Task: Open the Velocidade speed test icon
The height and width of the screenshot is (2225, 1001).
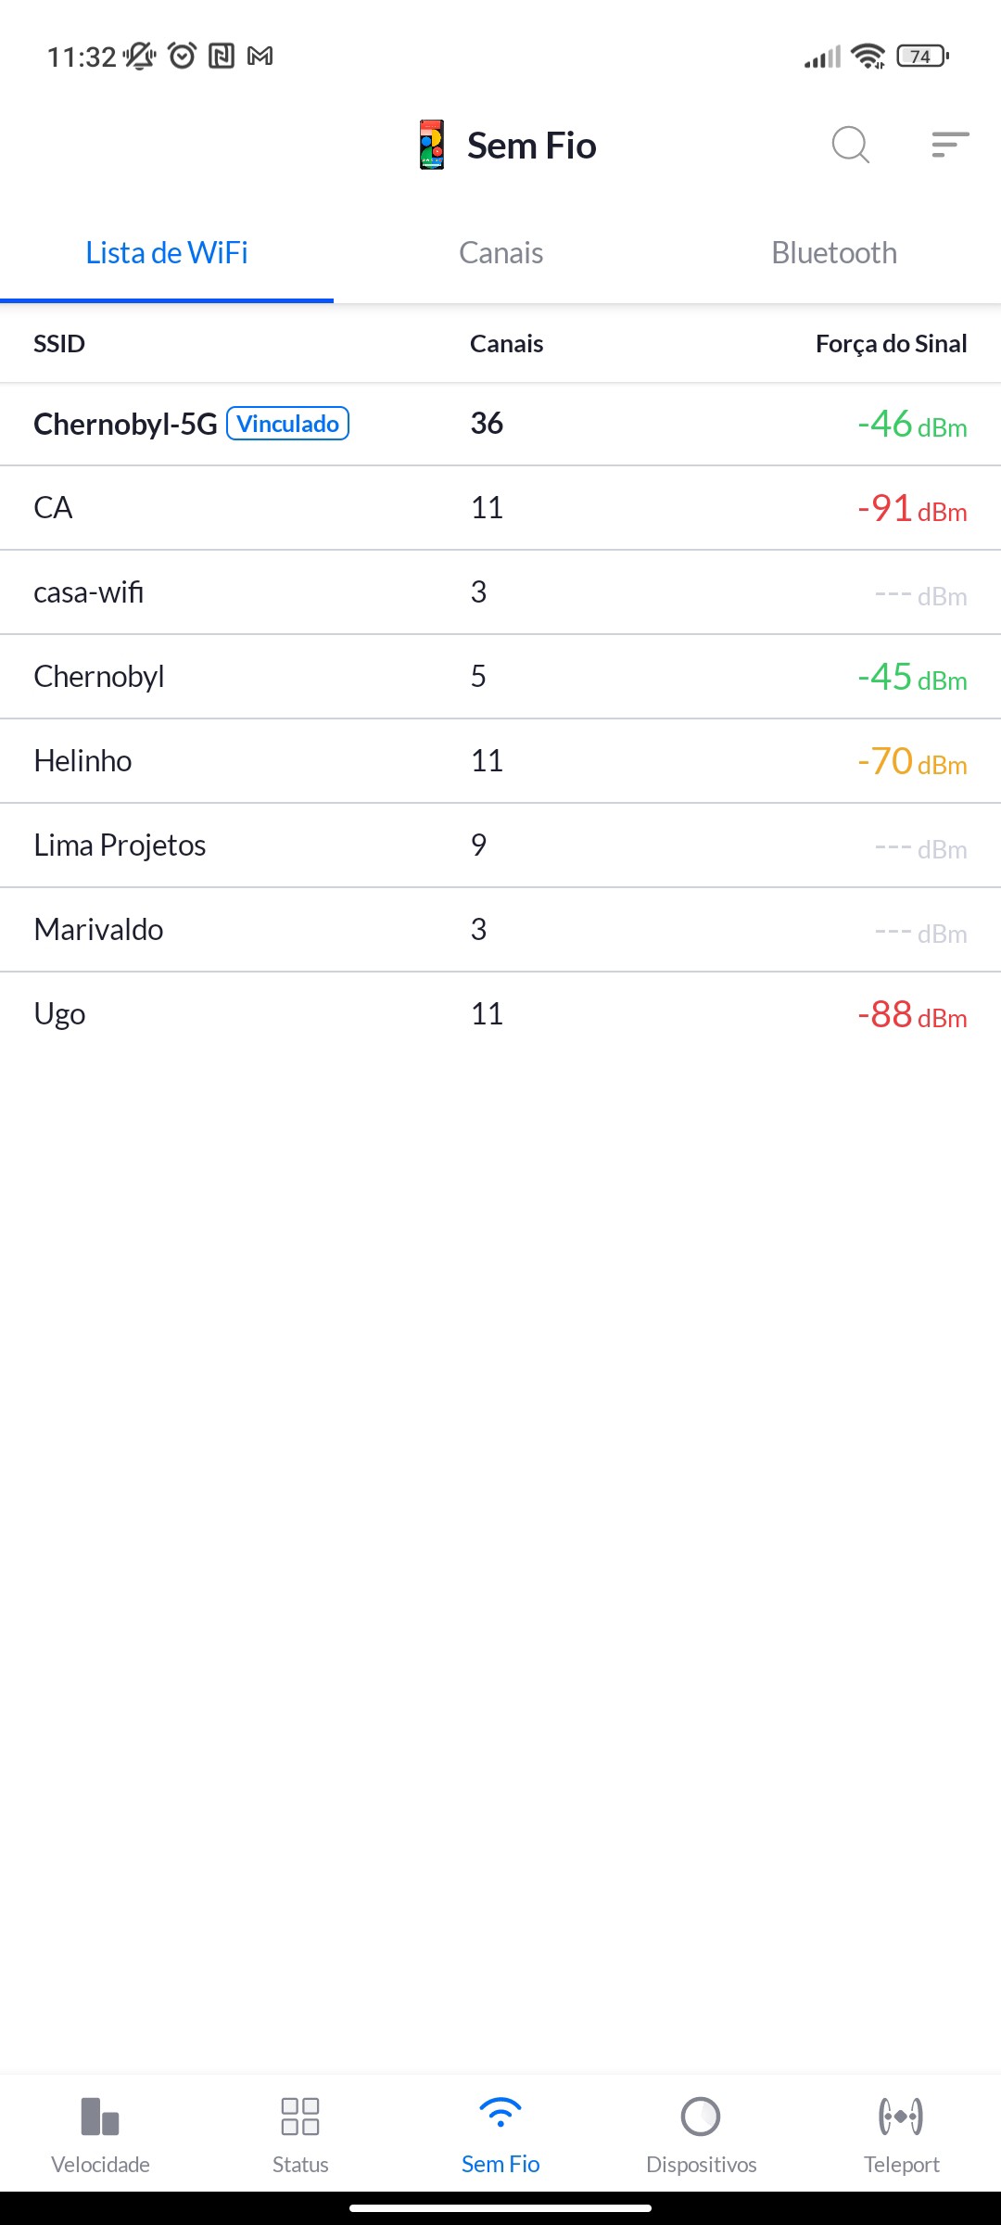Action: click(x=100, y=2117)
